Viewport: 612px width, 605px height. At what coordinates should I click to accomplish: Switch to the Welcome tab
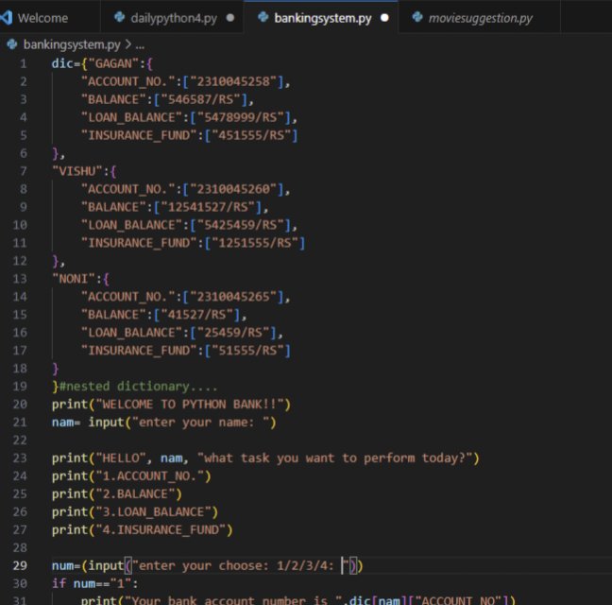click(x=42, y=18)
